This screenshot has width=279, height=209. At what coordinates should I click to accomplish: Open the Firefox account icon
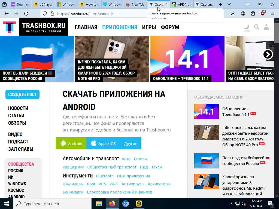click(x=243, y=14)
